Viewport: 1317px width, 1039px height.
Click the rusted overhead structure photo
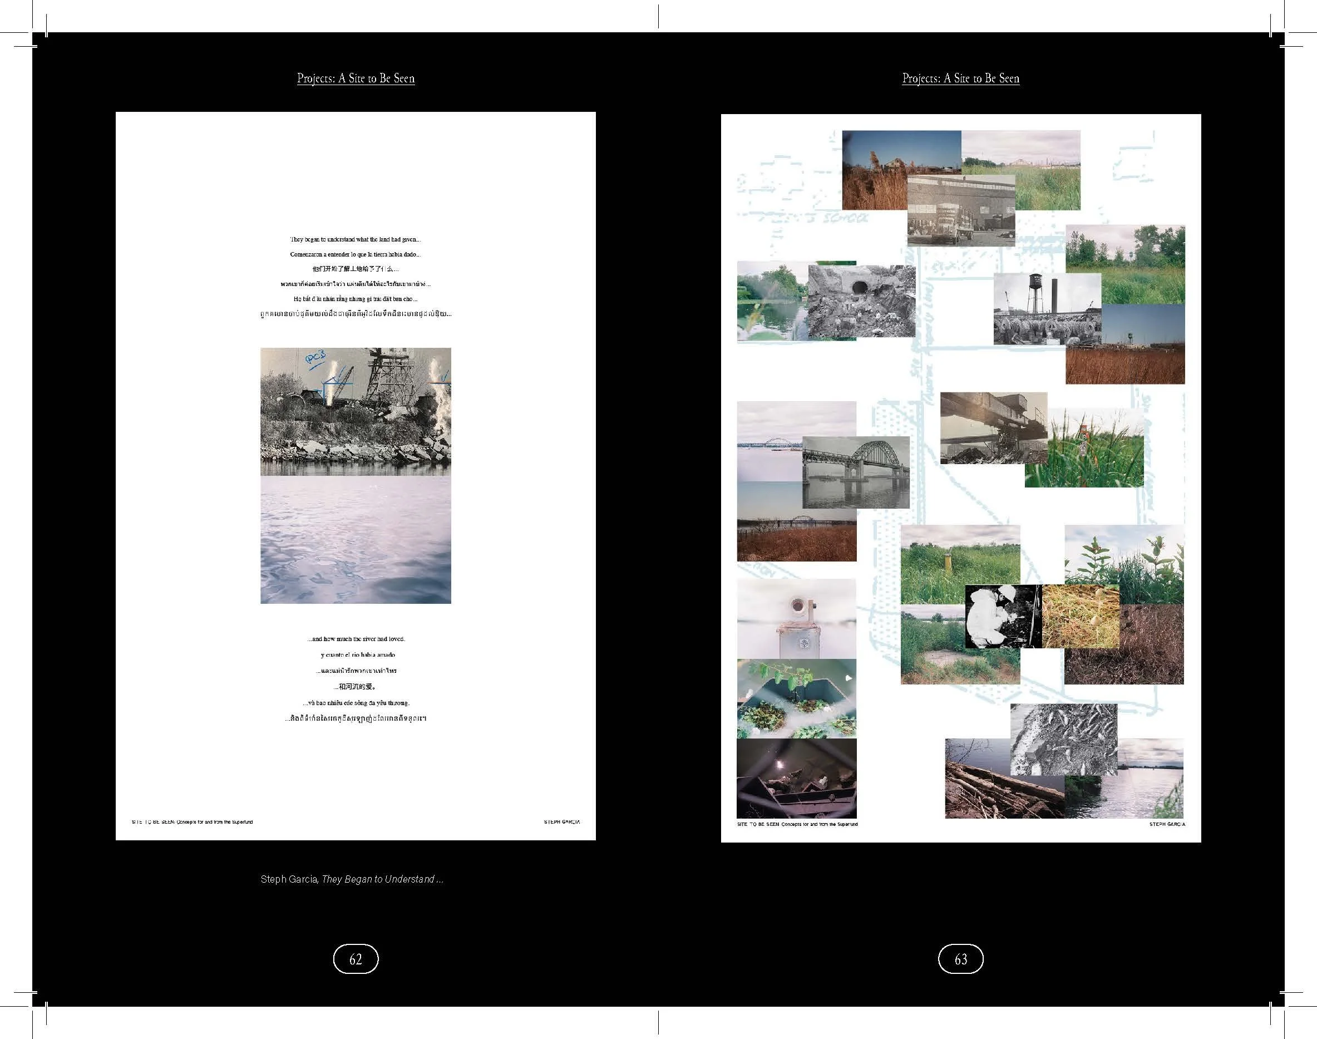click(994, 427)
